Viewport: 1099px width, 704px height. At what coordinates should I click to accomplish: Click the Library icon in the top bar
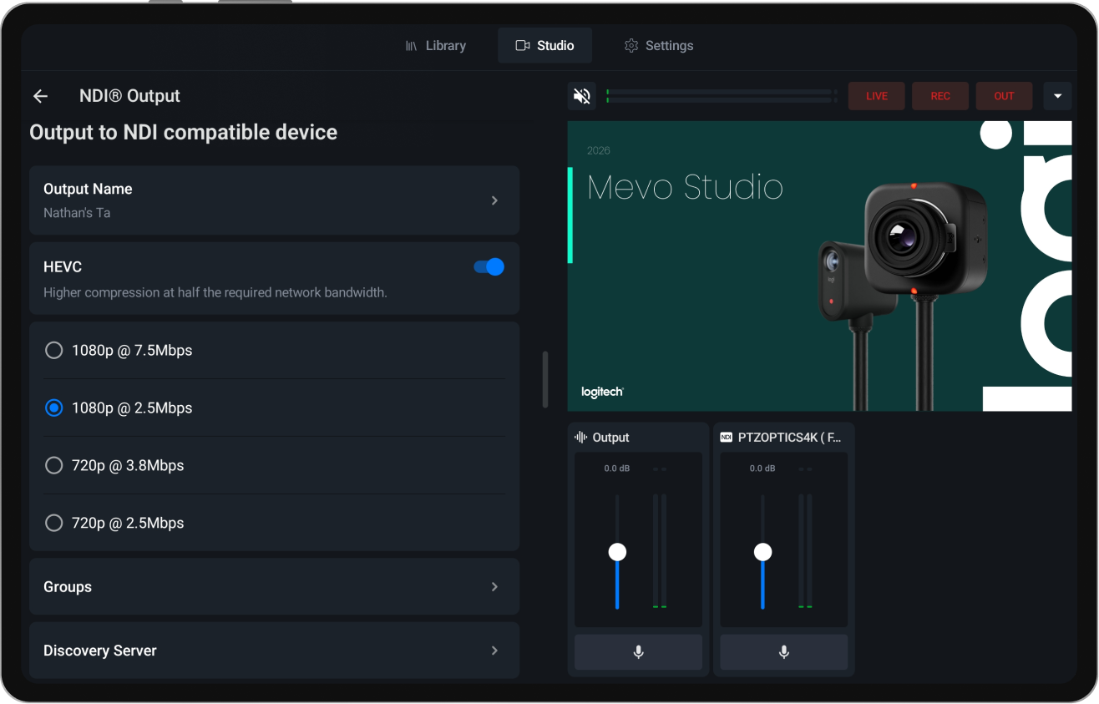point(411,45)
